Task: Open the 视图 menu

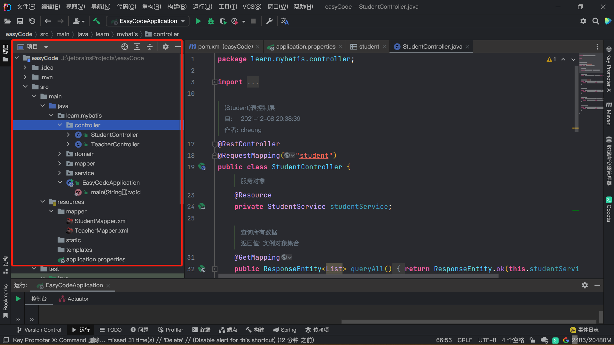Action: pos(75,6)
